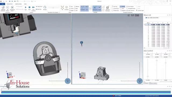The image size is (172, 97).
Task: Open the Workpiece / Stock dropdown
Action: point(12,9)
